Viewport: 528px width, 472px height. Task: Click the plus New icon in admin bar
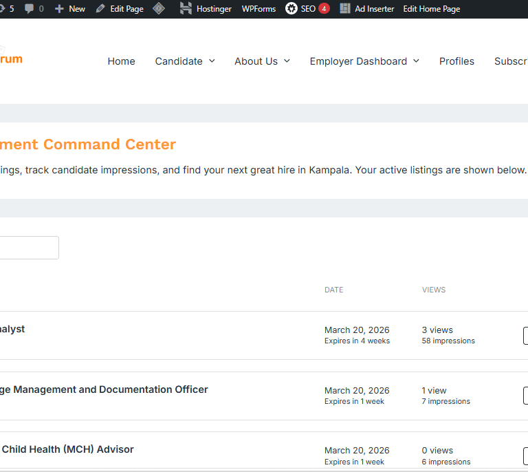coord(59,9)
